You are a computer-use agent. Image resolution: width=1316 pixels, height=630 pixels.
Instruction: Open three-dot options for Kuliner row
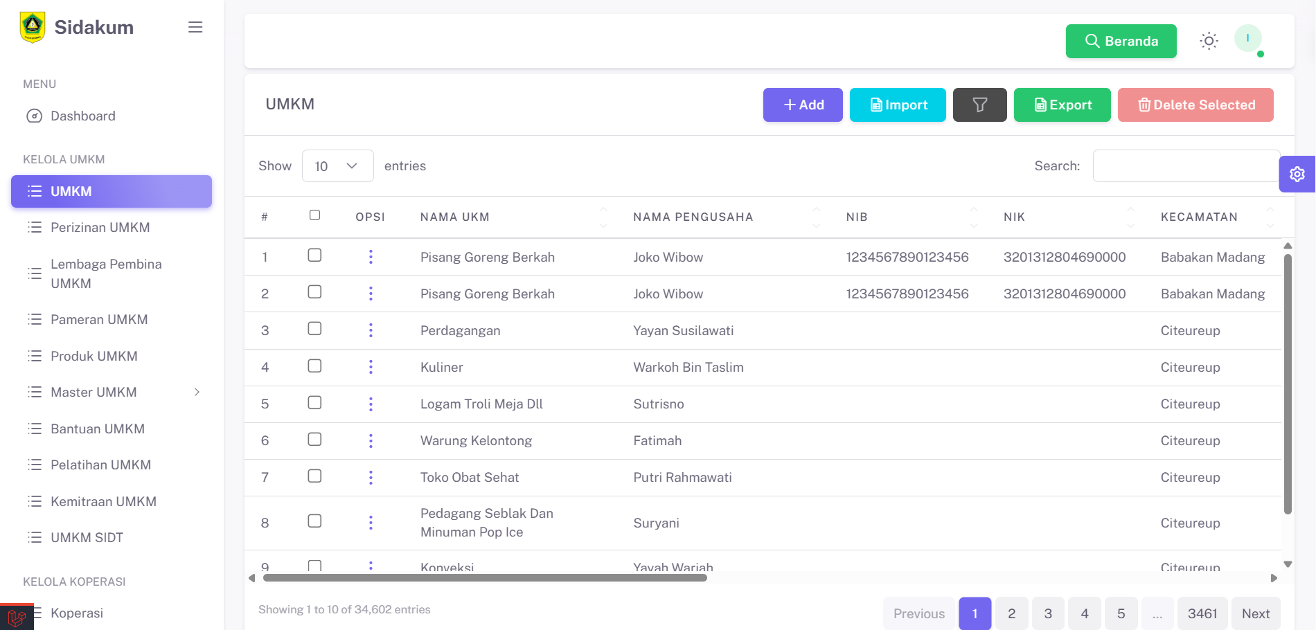tap(371, 367)
